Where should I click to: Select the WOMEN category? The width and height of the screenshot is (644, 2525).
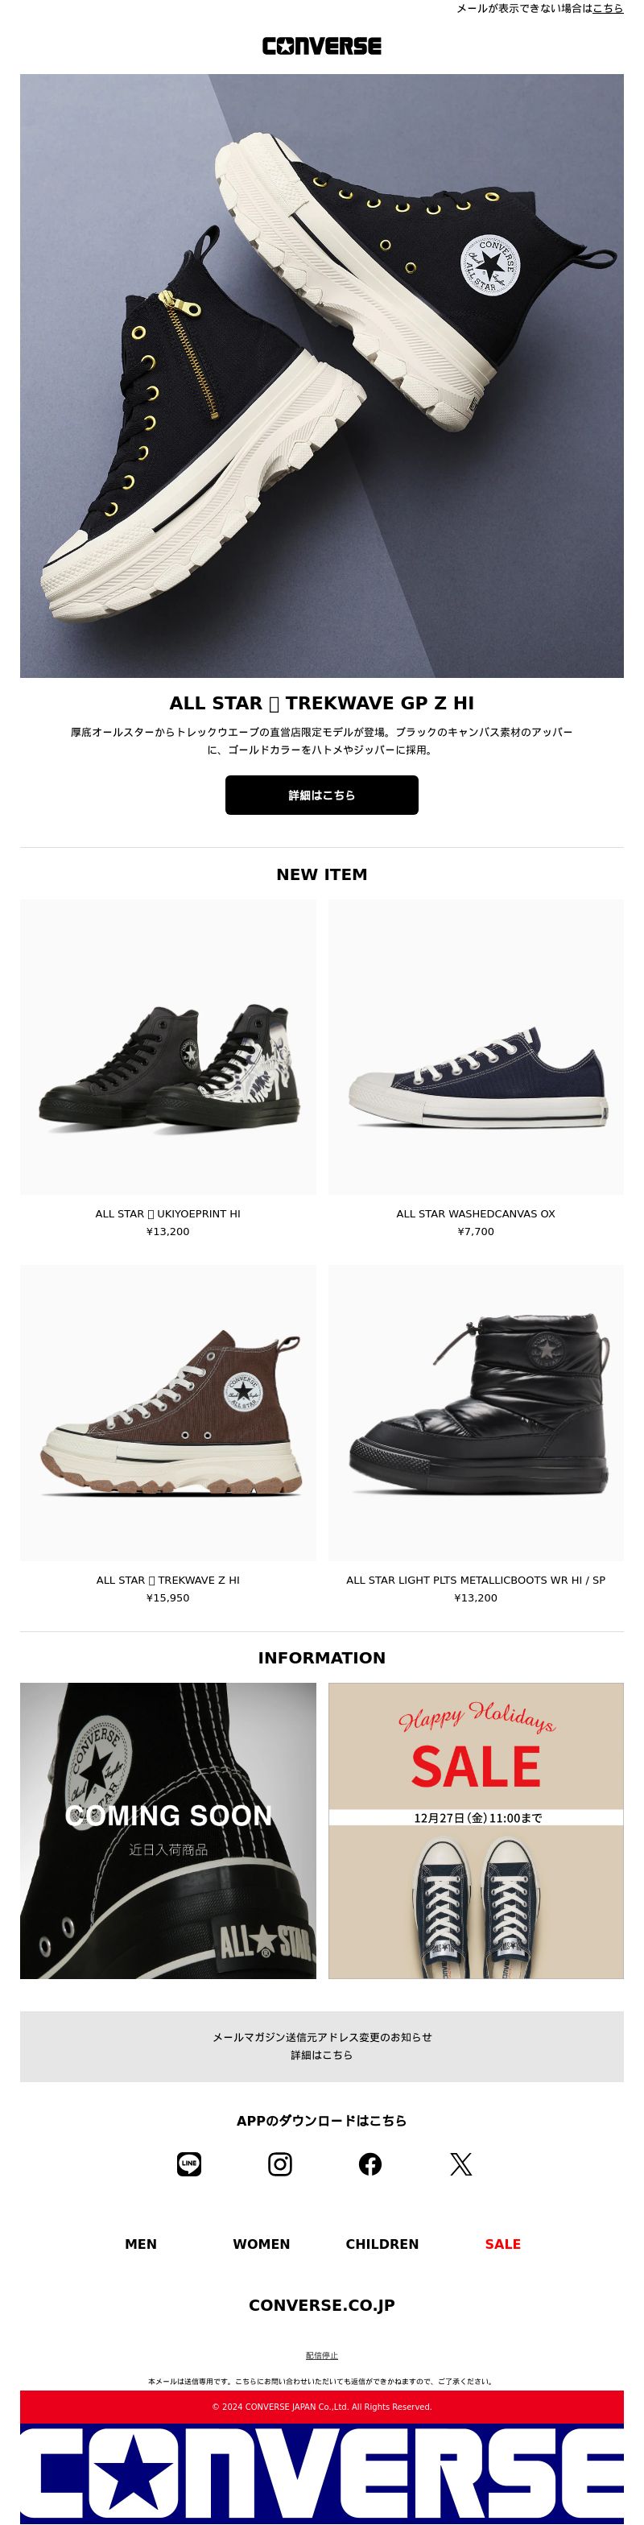[x=262, y=2244]
